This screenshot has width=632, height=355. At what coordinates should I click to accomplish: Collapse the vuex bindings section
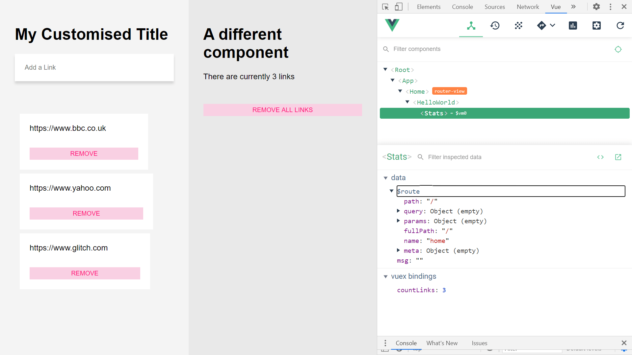coord(385,277)
